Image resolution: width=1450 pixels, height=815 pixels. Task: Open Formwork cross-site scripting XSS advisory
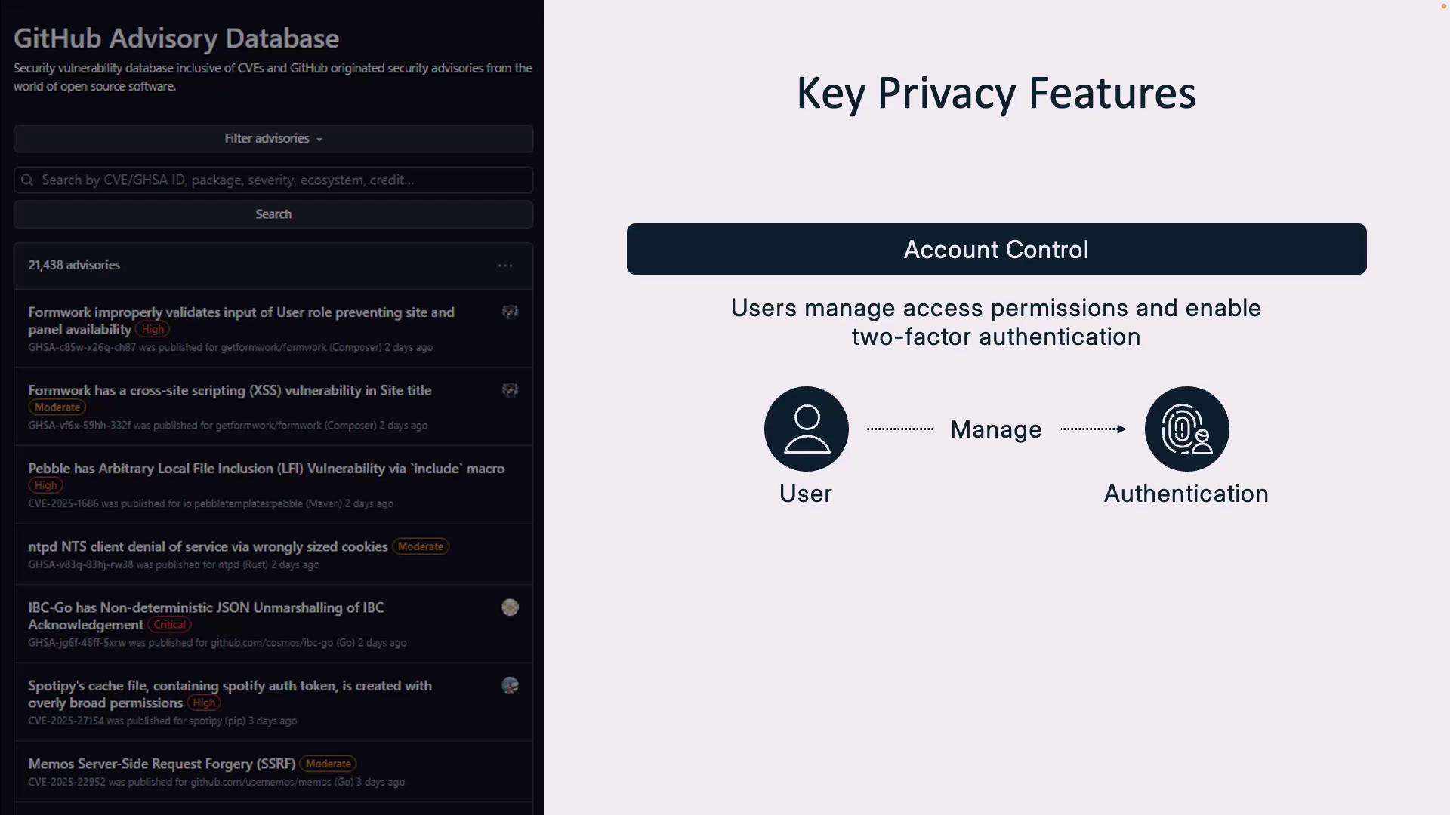230,390
